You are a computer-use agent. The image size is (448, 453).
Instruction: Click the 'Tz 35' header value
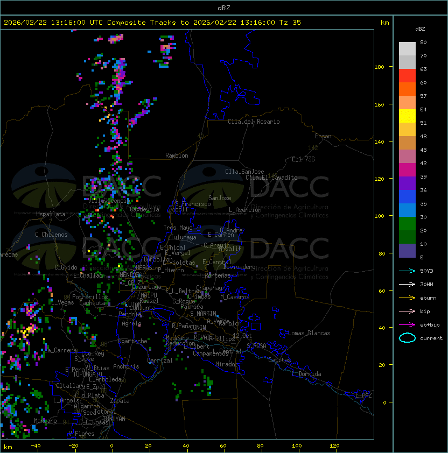pos(290,23)
